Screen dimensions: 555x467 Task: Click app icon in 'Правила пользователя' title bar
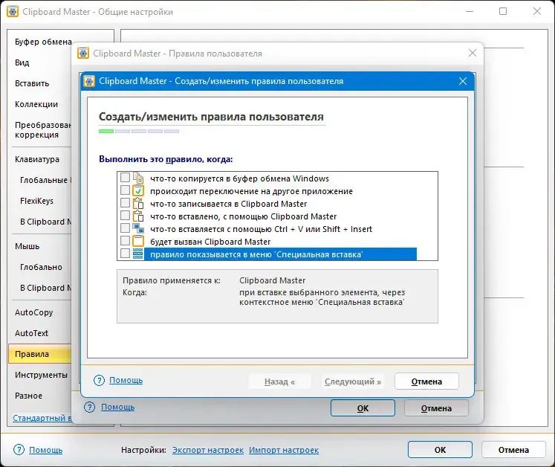click(83, 53)
